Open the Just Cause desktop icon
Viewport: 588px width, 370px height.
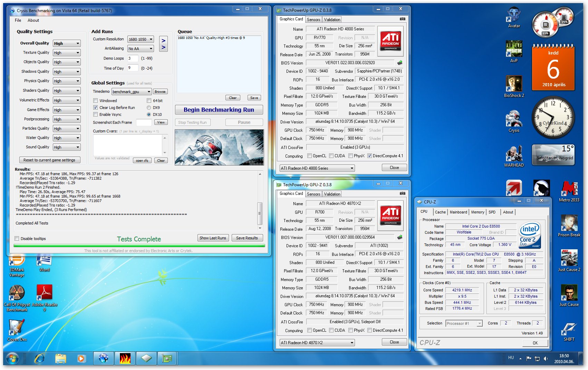tap(569, 296)
